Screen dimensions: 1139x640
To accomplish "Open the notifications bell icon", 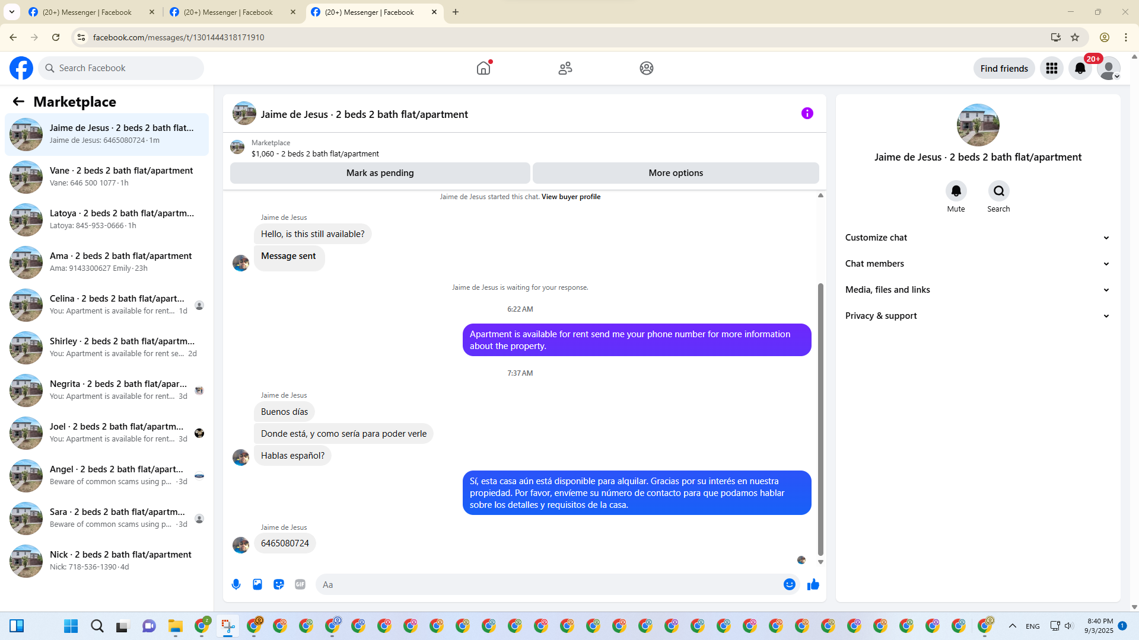I will [1080, 68].
